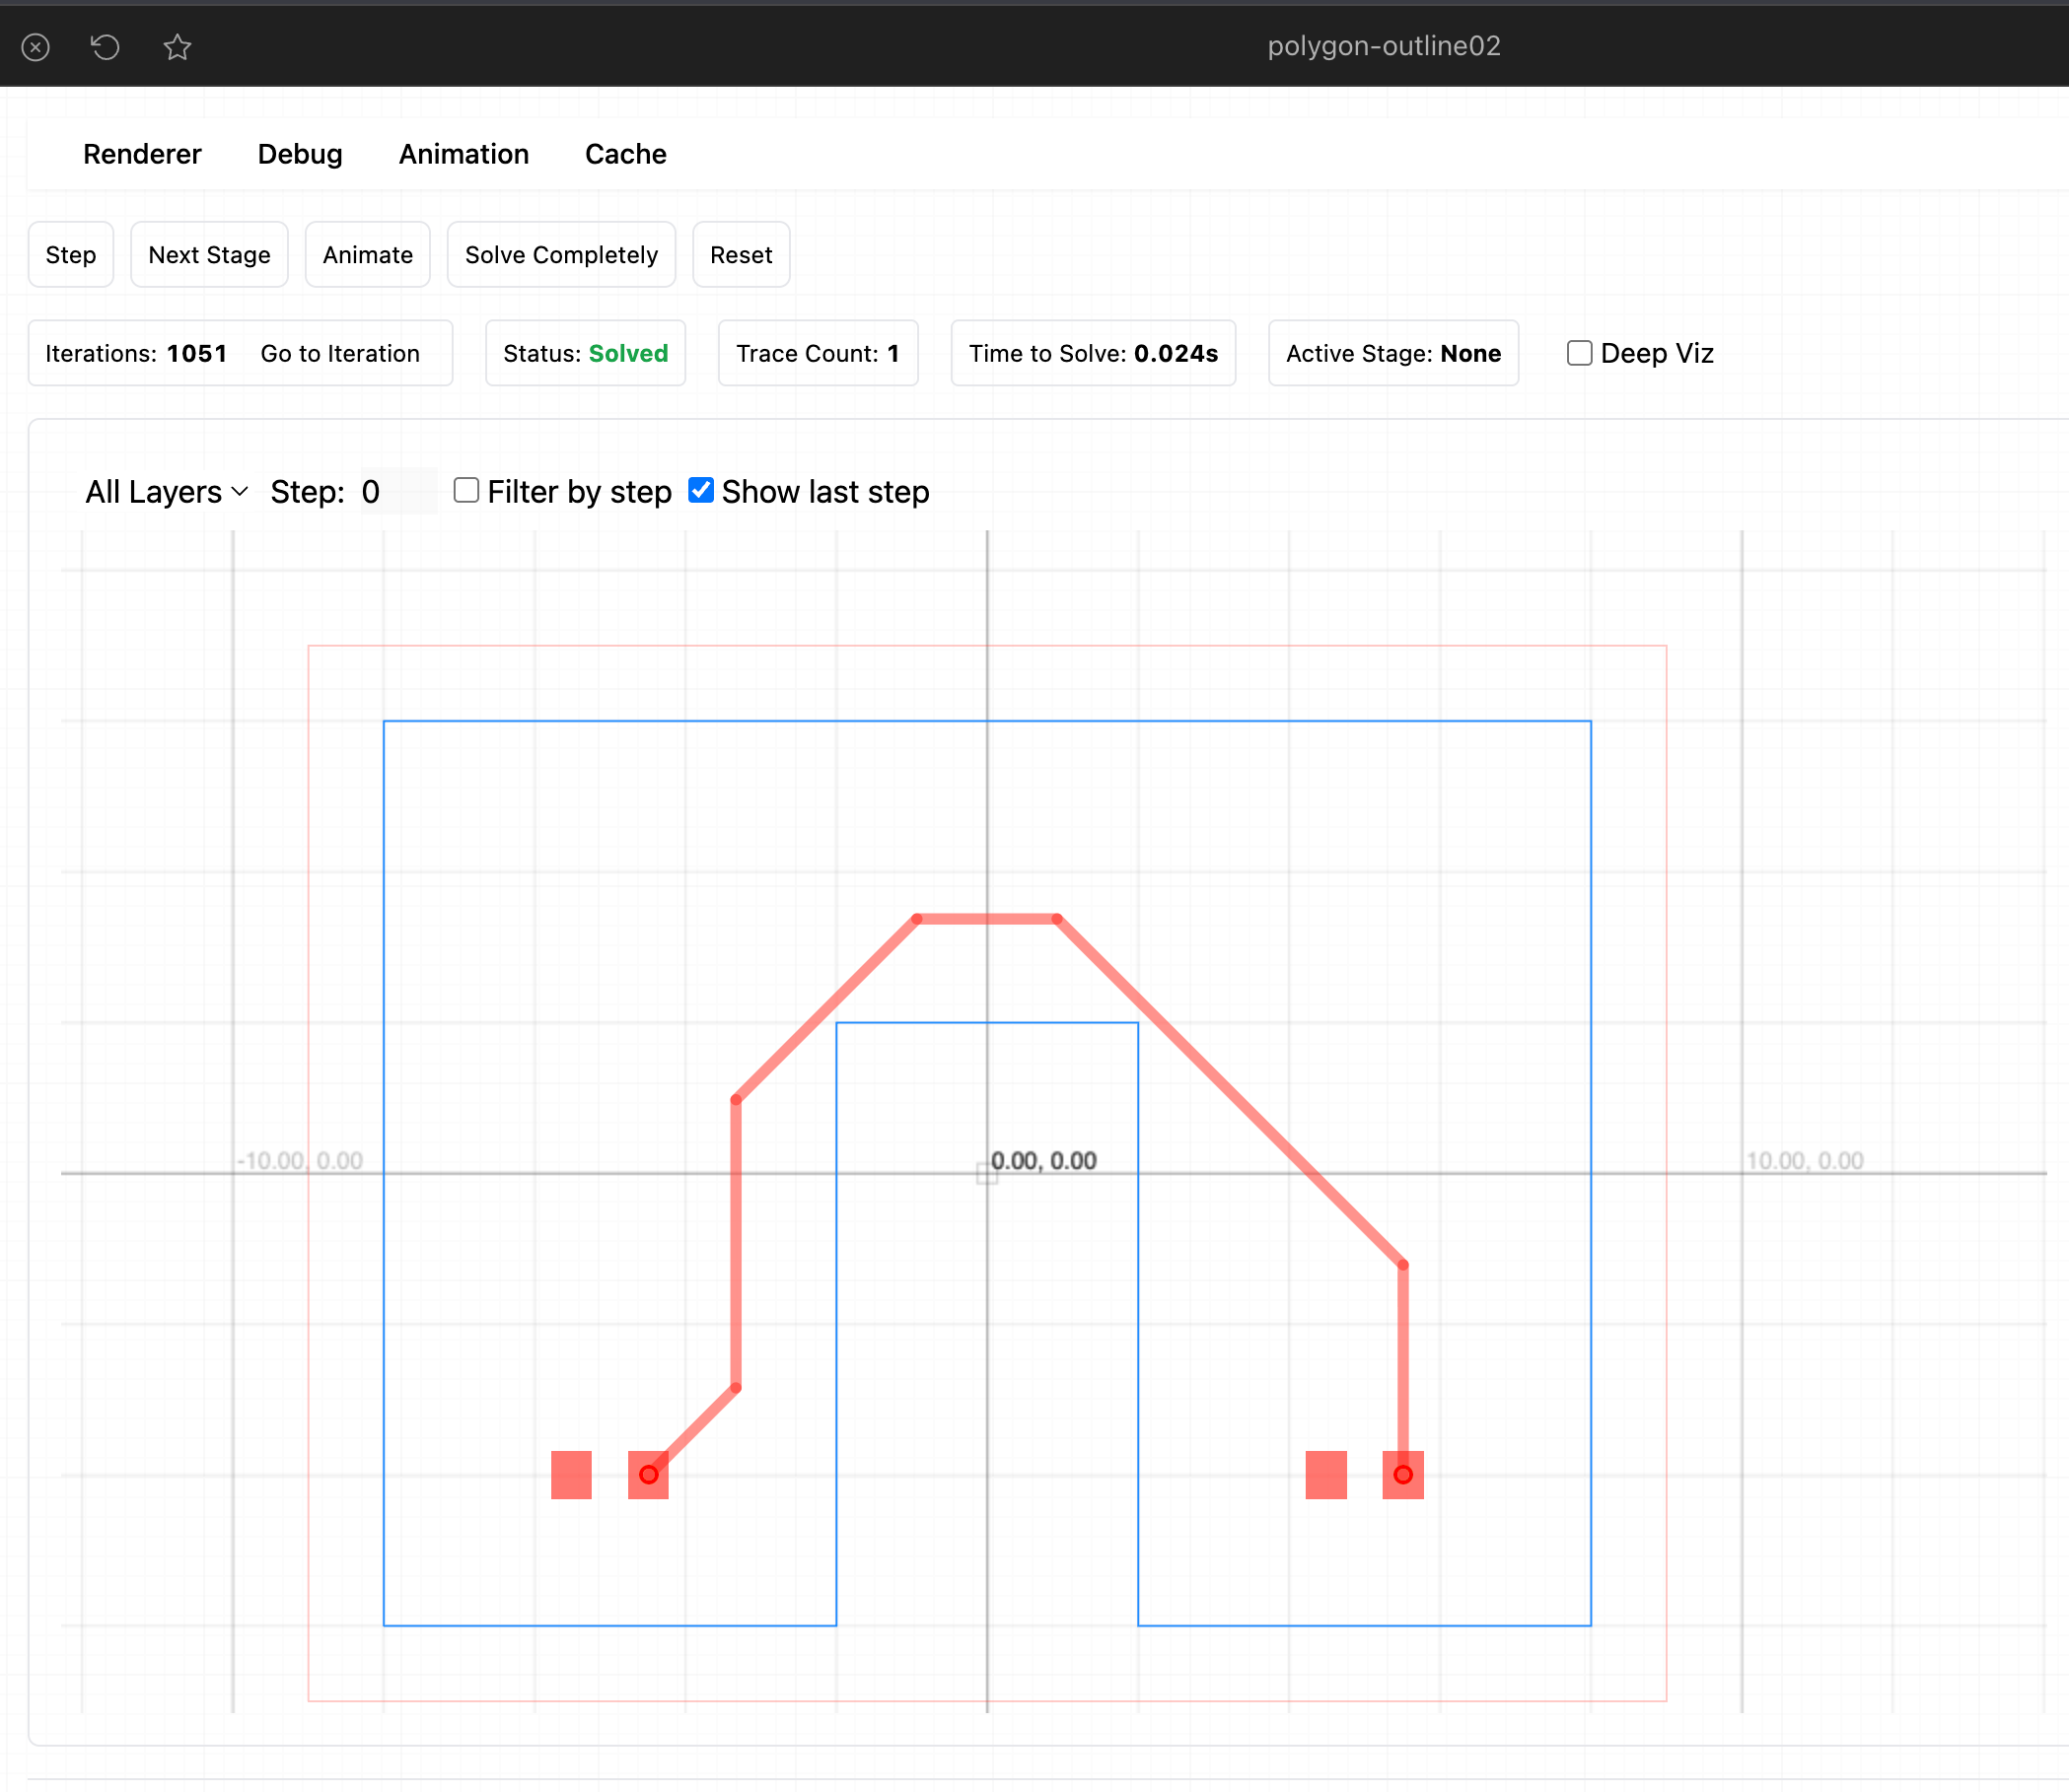Screen dimensions: 2069x1792
Task: Click the Next Stage button
Action: click(209, 255)
